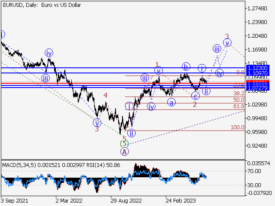Image resolution: width=275 pixels, height=206 pixels.
Task: Click the red wave label "4"
Action: click(105, 95)
